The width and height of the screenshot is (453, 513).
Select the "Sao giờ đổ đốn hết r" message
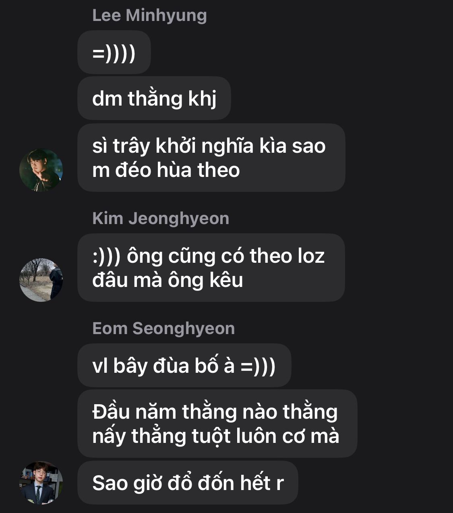pyautogui.click(x=188, y=483)
